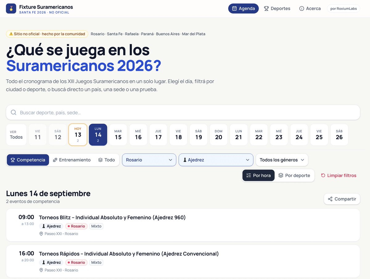Select Ver Todos days

16,135
